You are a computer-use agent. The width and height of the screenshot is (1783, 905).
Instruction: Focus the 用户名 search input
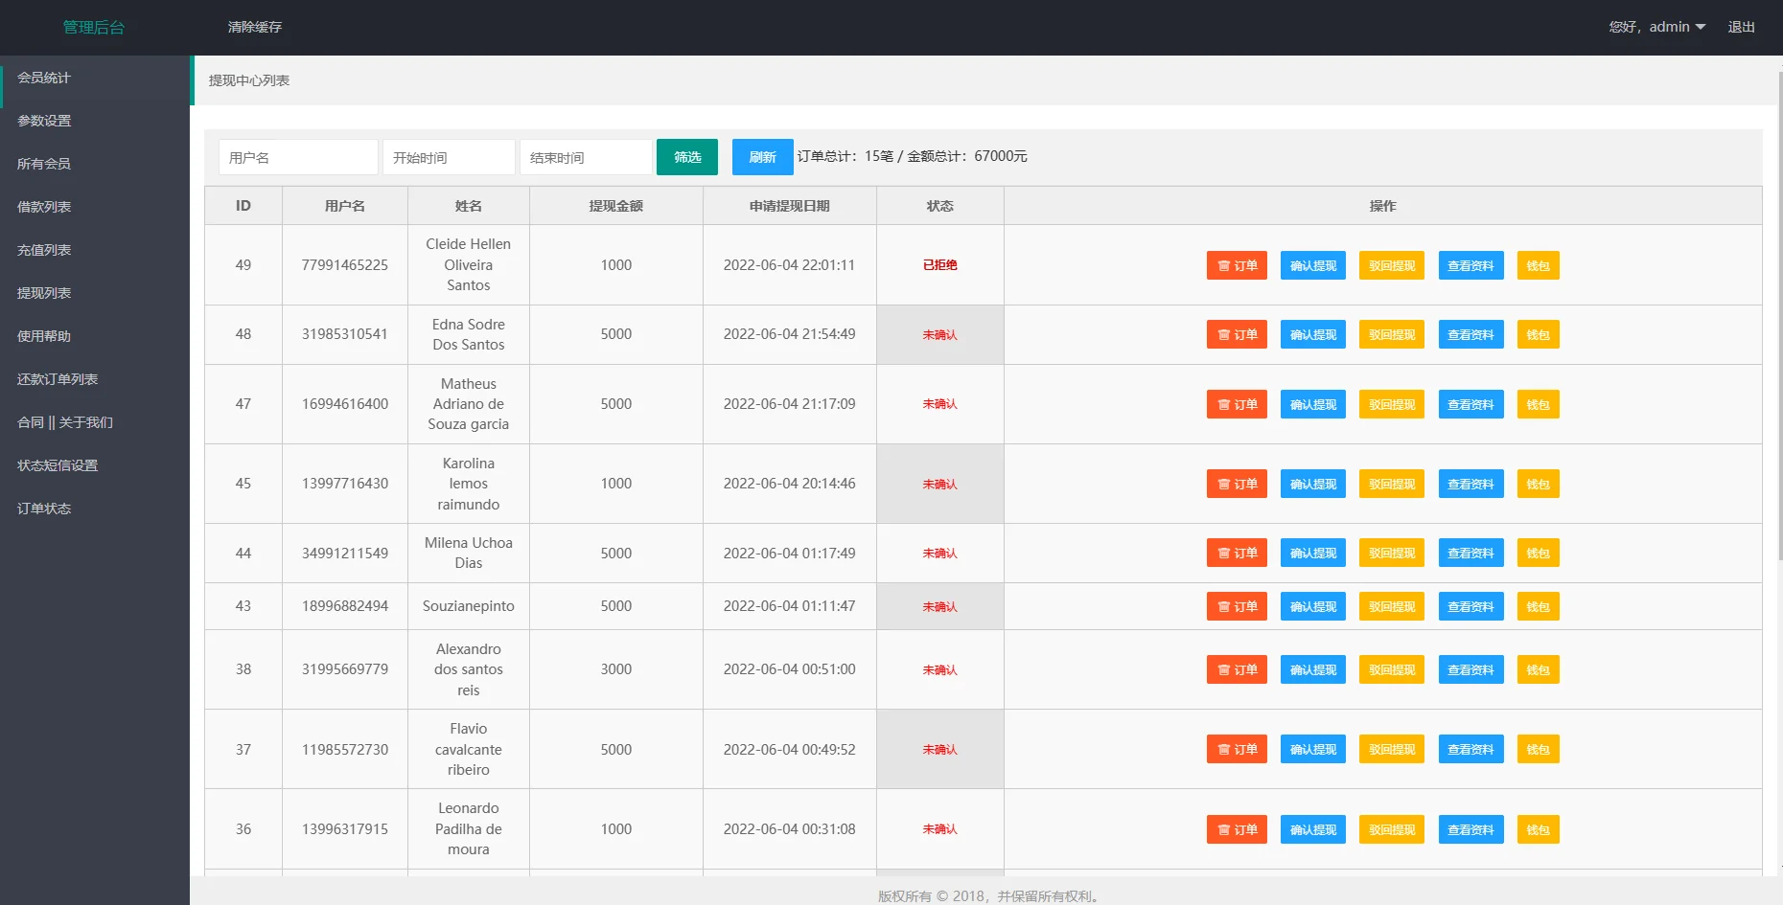pos(298,157)
